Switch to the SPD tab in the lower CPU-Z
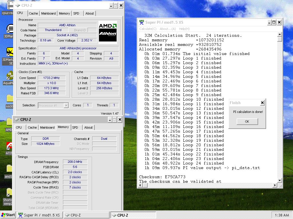This screenshot has height=219, width=293. [75, 127]
